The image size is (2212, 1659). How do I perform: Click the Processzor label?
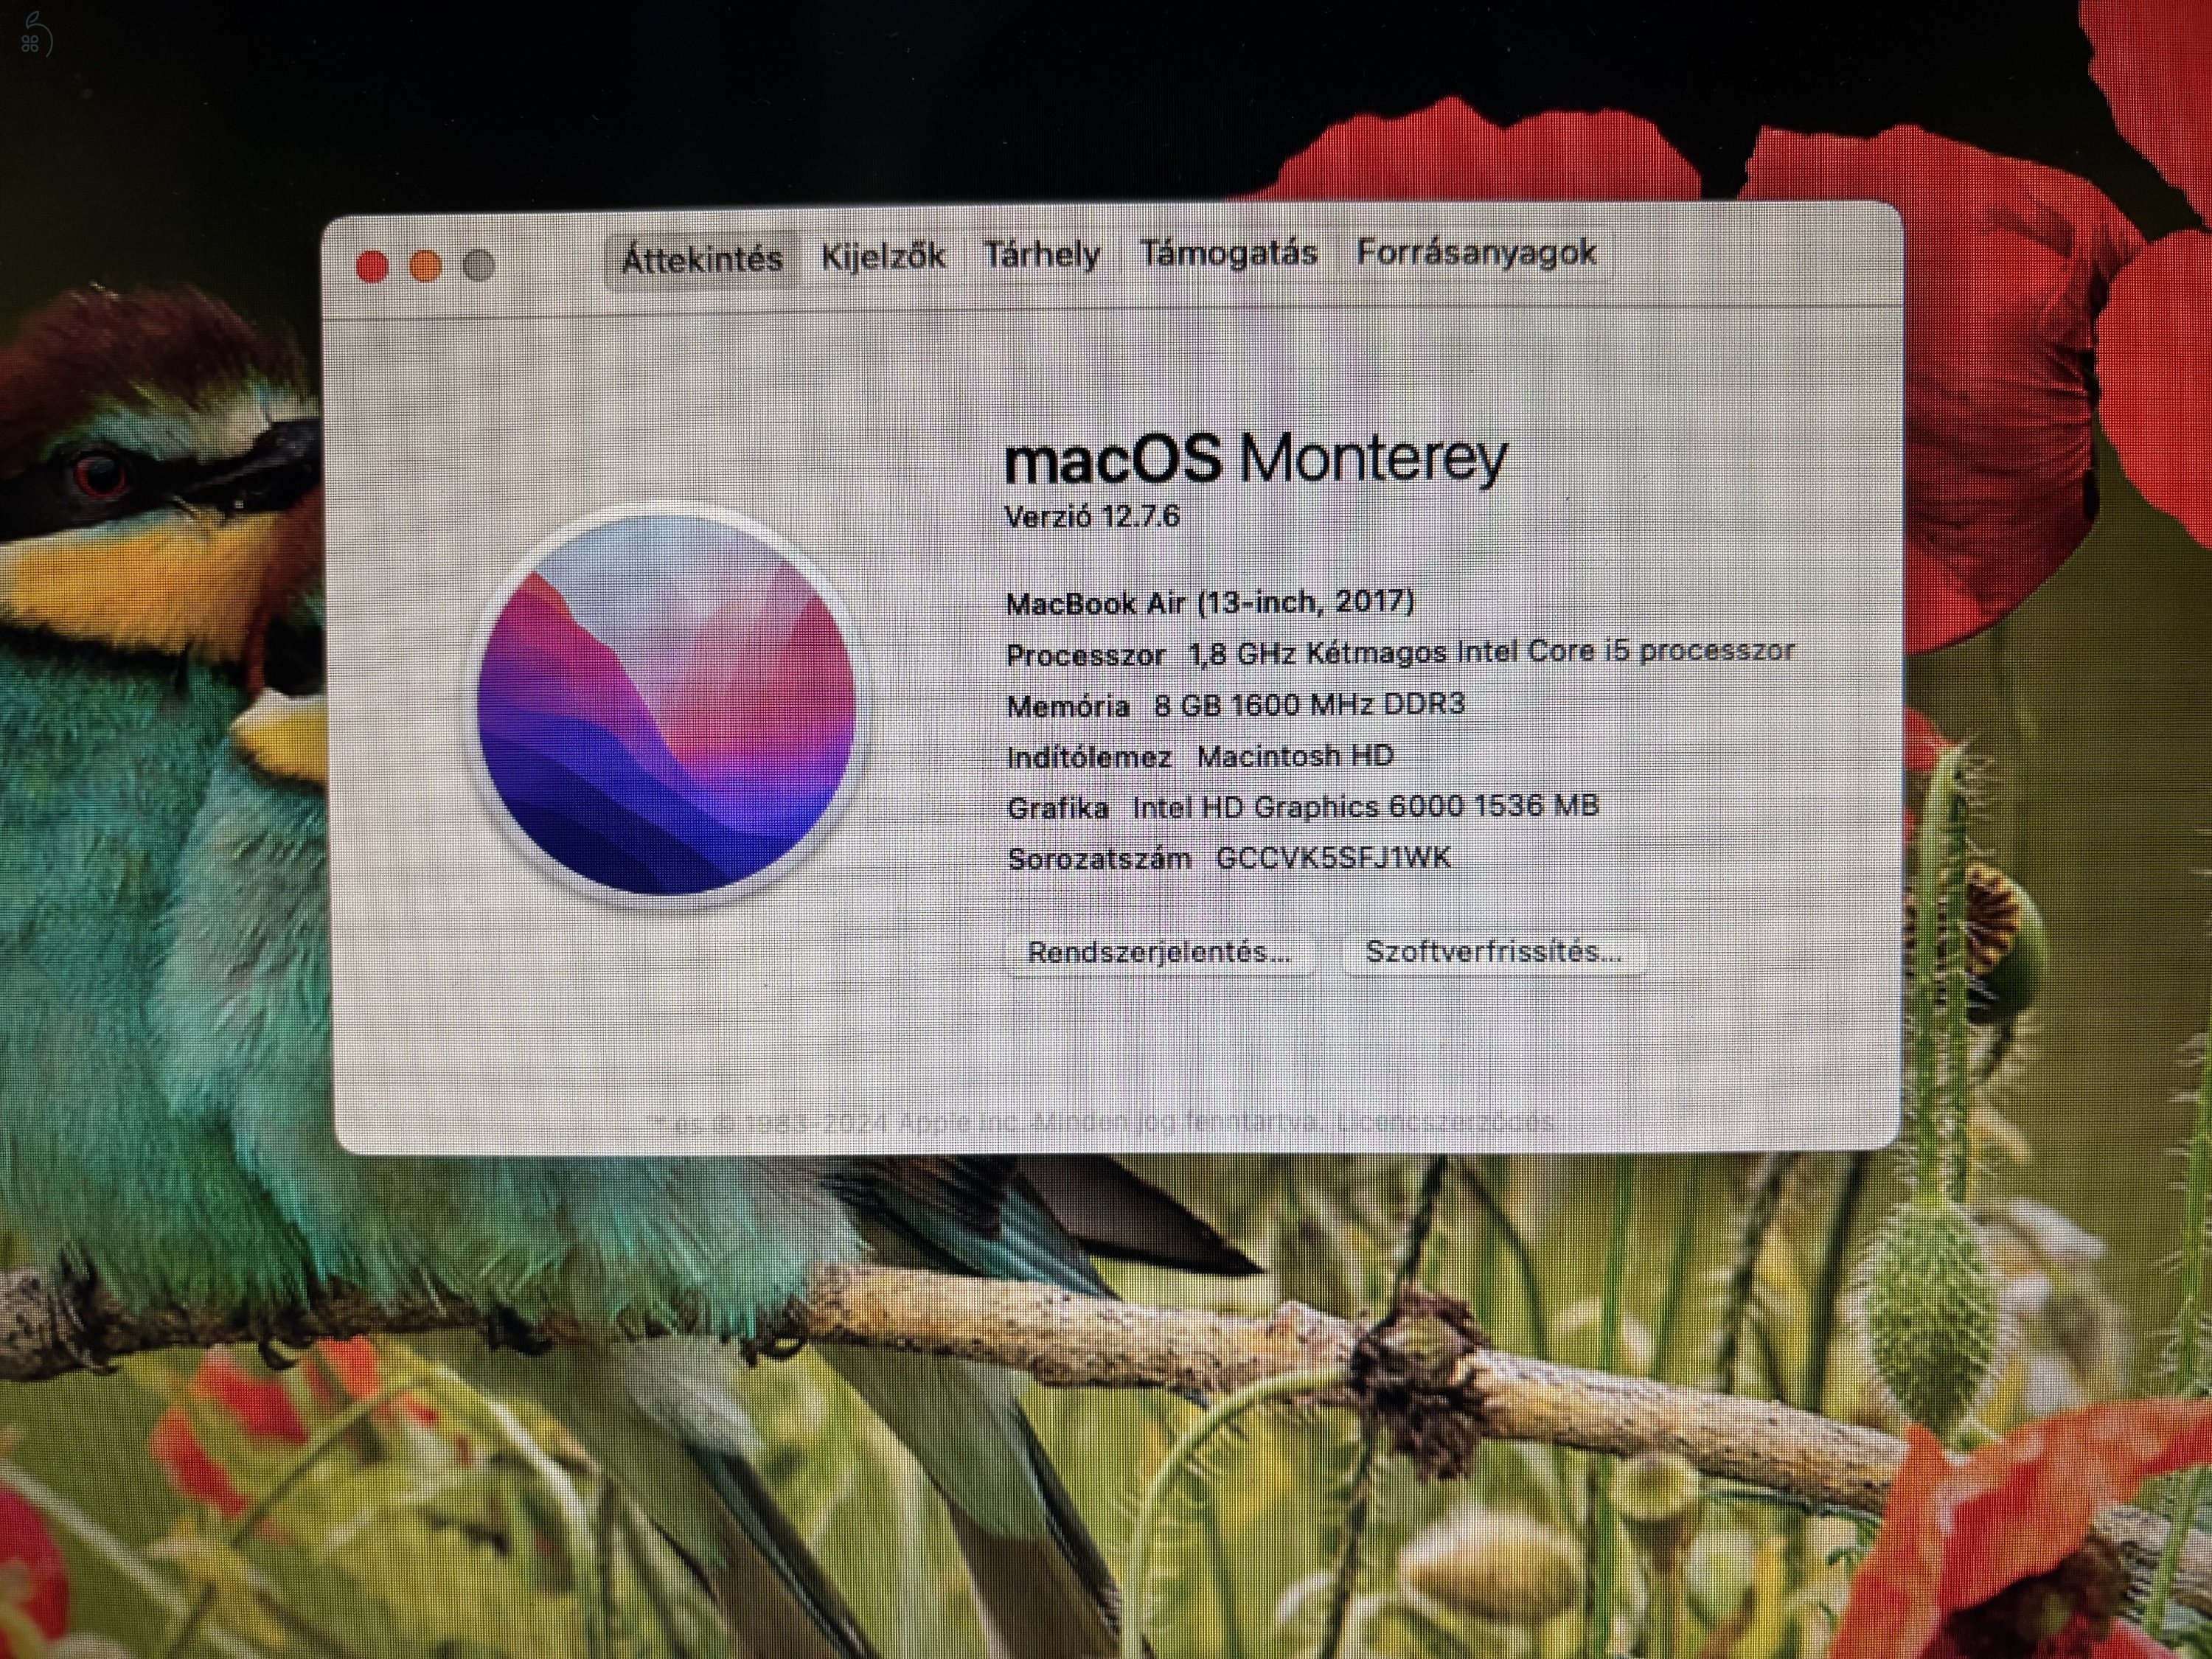[1085, 656]
